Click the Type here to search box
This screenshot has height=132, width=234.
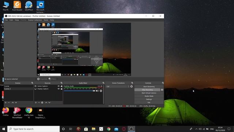pyautogui.click(x=33, y=129)
